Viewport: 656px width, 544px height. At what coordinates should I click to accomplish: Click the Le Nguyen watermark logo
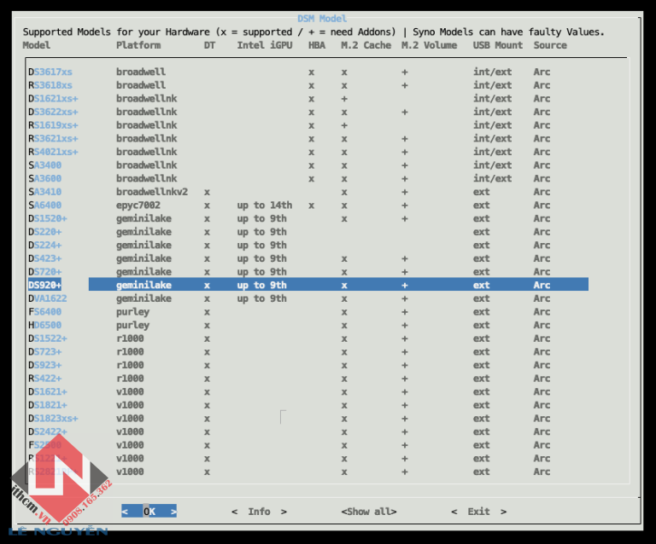[x=60, y=490]
